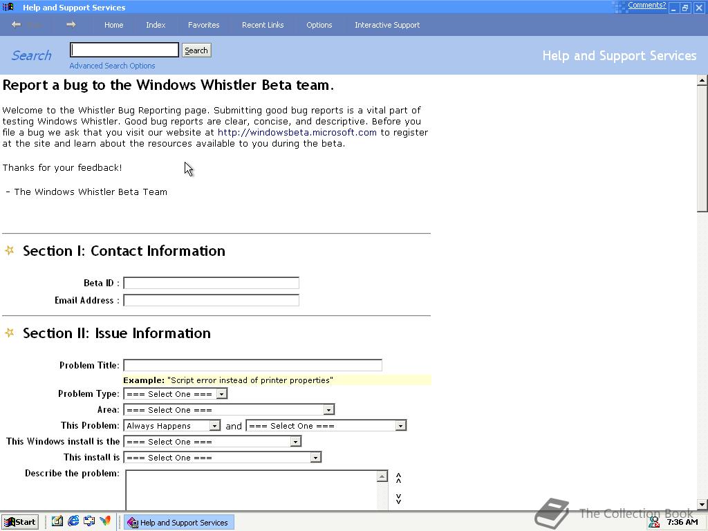Click the star icon beside Section II

(x=10, y=333)
